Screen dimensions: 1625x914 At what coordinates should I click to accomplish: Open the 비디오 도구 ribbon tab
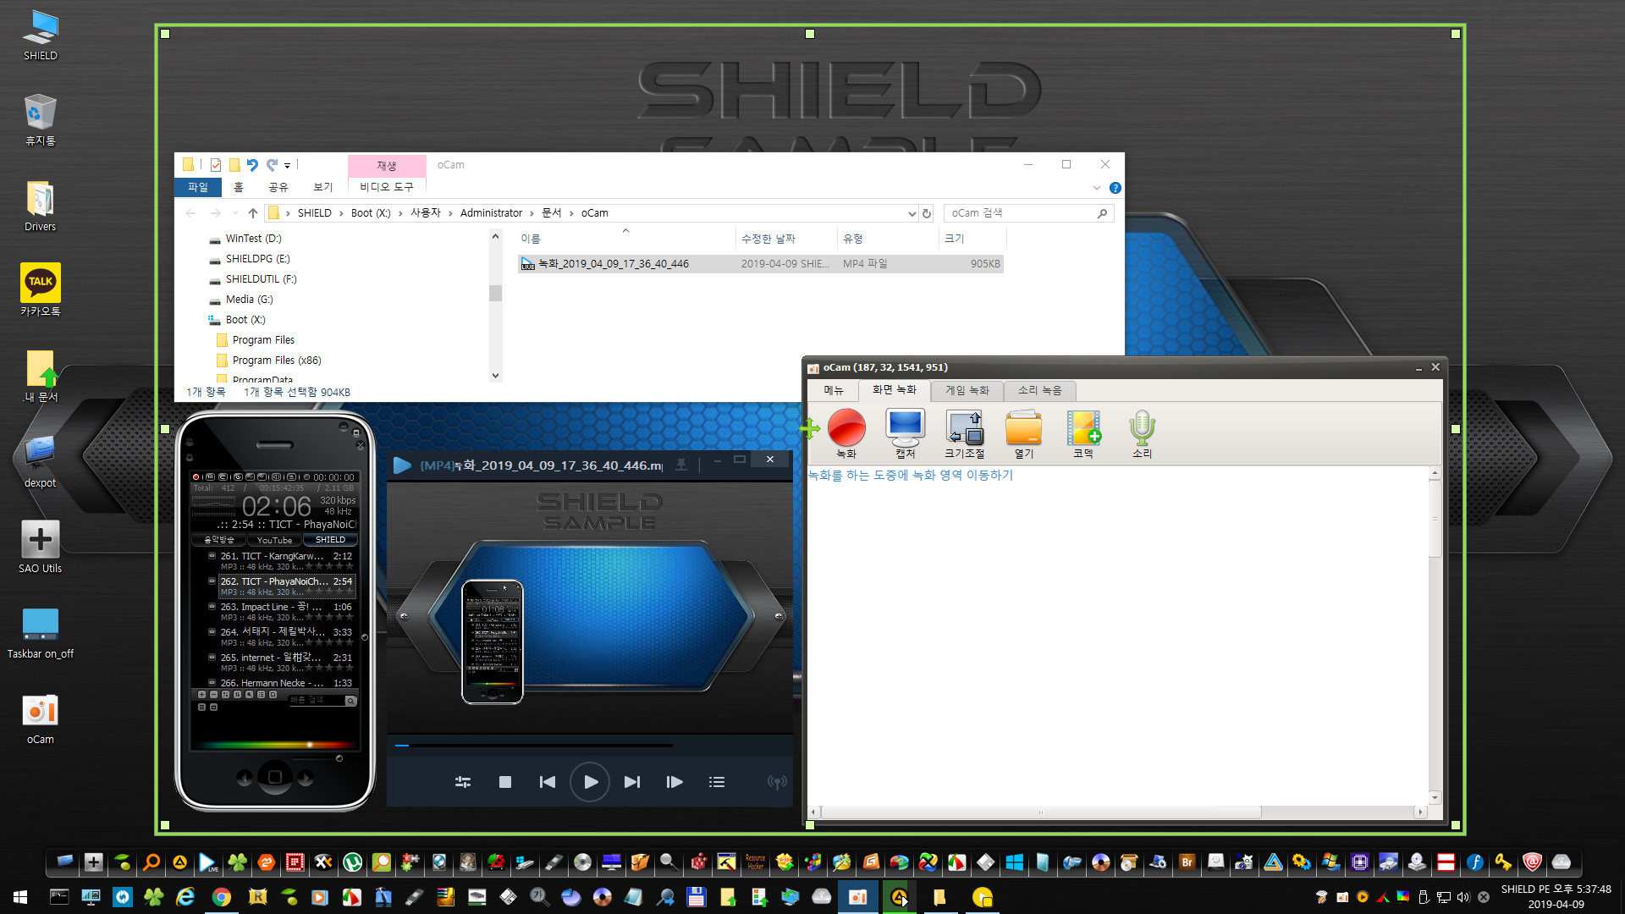(387, 187)
